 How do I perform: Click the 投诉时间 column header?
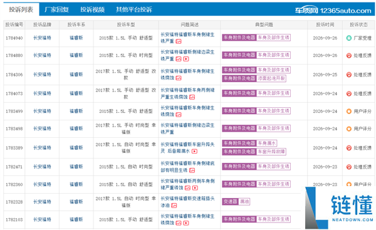[x=325, y=24]
